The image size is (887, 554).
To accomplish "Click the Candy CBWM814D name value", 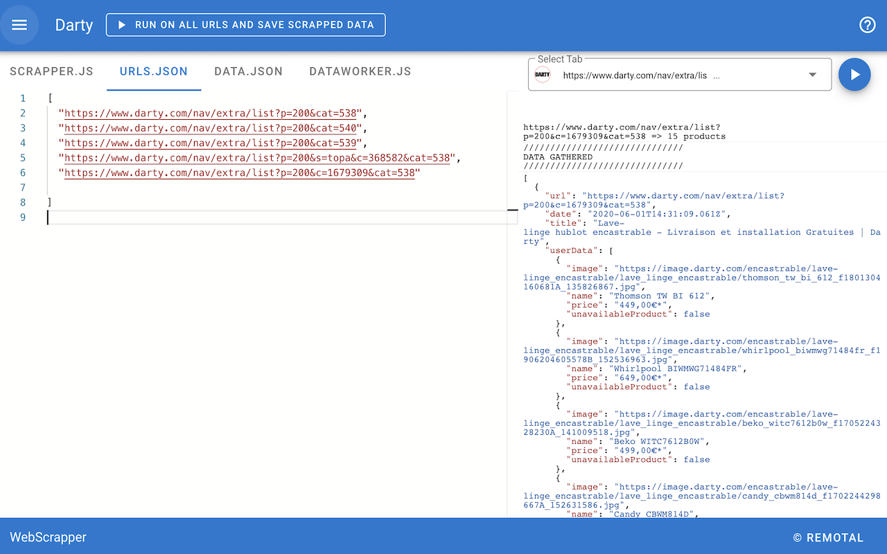I will point(651,514).
